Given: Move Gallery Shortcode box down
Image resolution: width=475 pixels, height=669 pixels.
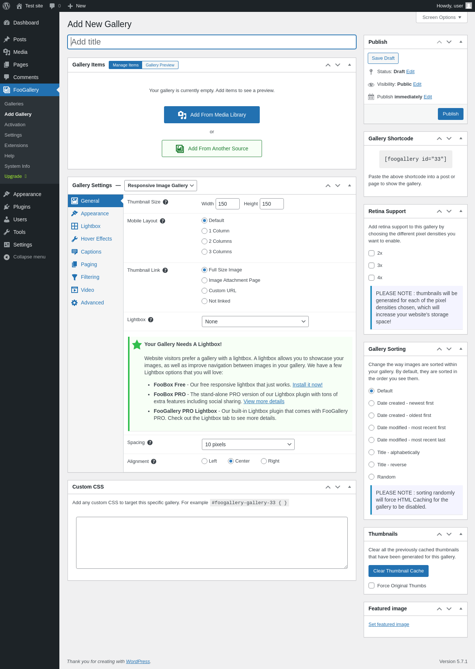Looking at the screenshot, I should tap(449, 138).
